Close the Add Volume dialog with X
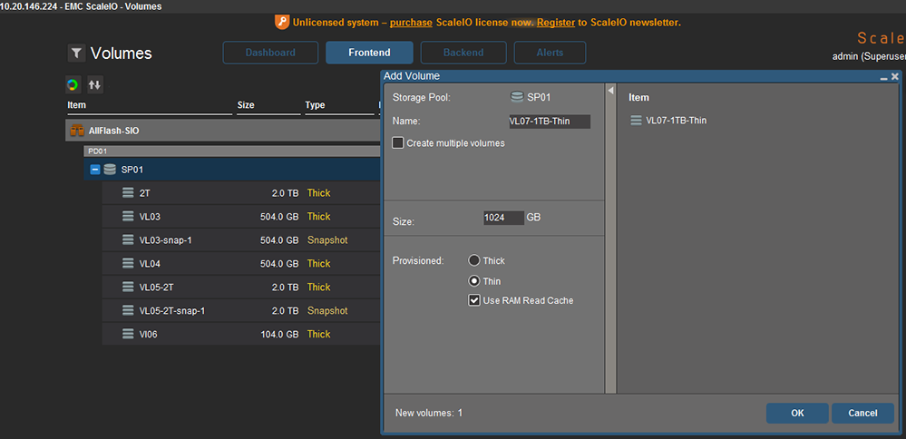This screenshot has width=906, height=439. coord(894,76)
